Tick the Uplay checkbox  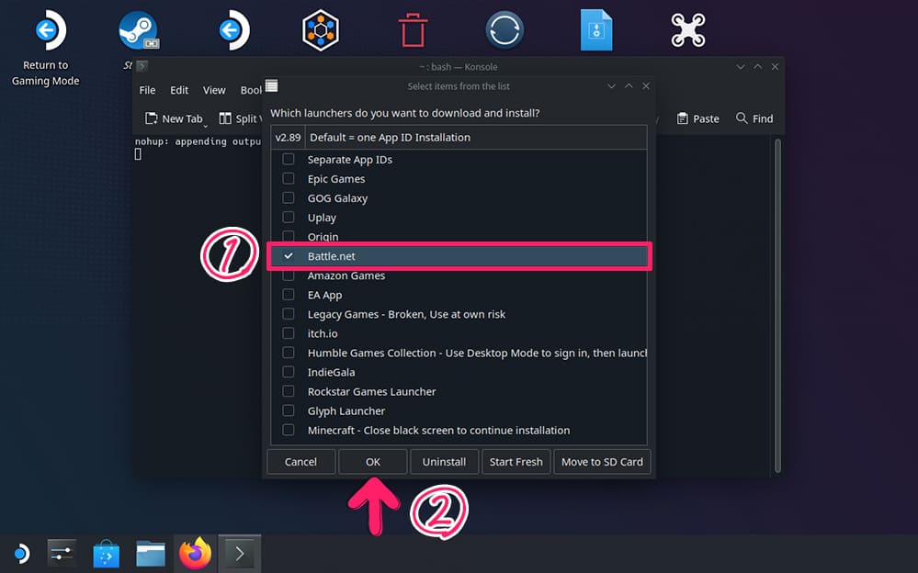click(x=288, y=217)
